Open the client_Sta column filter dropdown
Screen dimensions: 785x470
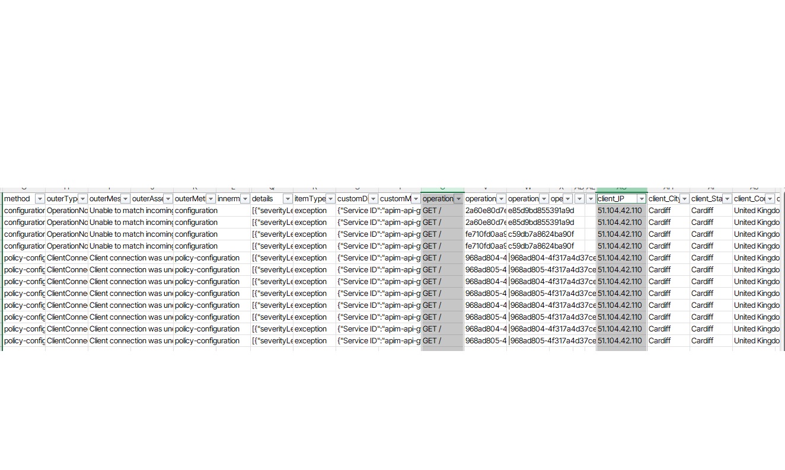pyautogui.click(x=727, y=199)
